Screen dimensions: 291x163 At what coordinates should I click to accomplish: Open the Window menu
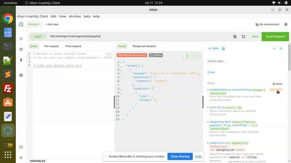[75, 16]
